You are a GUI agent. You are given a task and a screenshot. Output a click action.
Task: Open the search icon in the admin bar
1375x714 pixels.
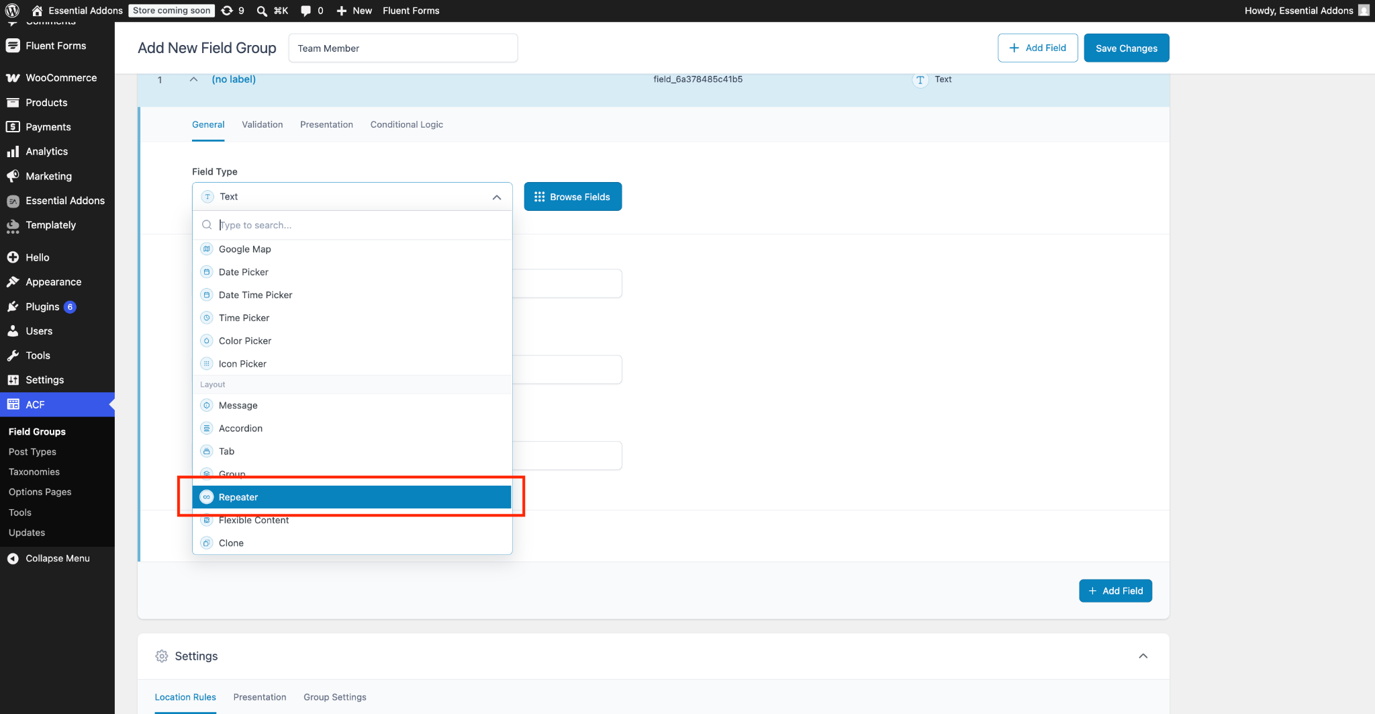pos(262,11)
